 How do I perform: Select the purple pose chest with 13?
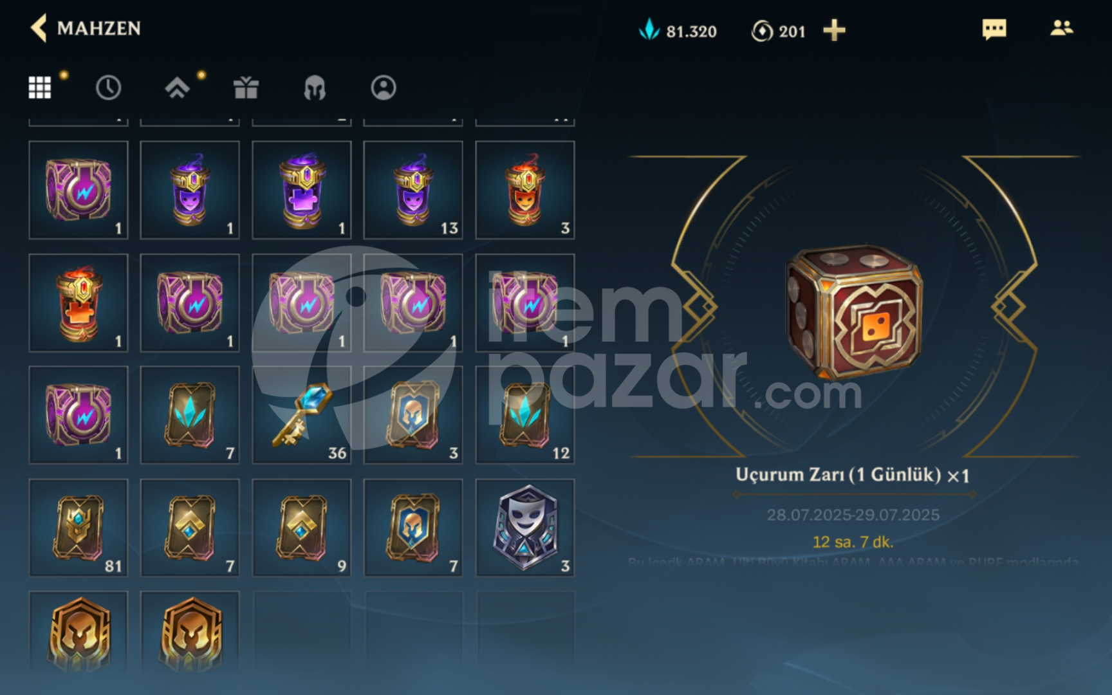pos(413,190)
